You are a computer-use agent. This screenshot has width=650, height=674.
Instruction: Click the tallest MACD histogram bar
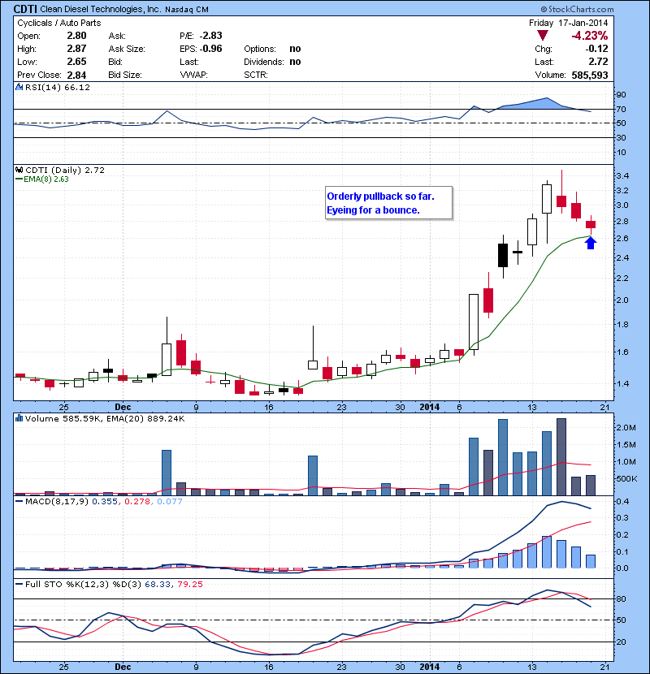547,552
